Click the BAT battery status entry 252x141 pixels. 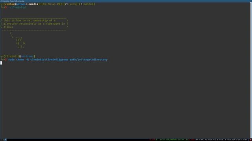[x=199, y=140]
